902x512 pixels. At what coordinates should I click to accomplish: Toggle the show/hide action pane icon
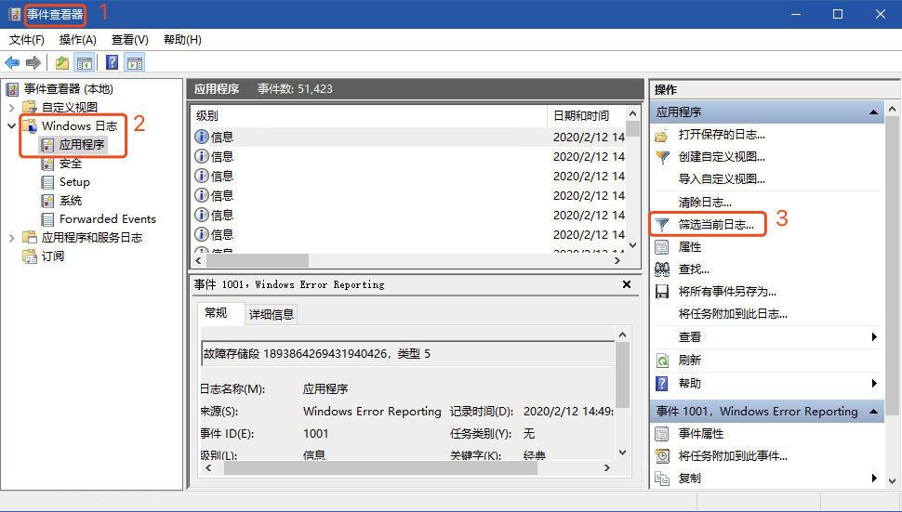[x=135, y=62]
